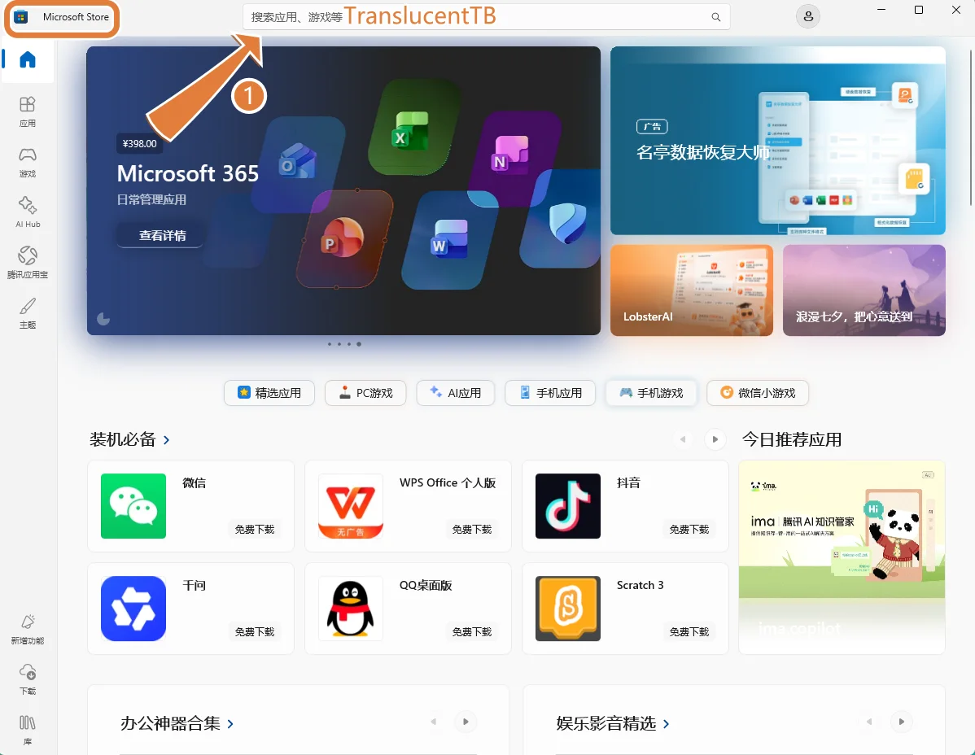This screenshot has width=975, height=755.
Task: Click the 微信 app icon
Action: [x=133, y=506]
